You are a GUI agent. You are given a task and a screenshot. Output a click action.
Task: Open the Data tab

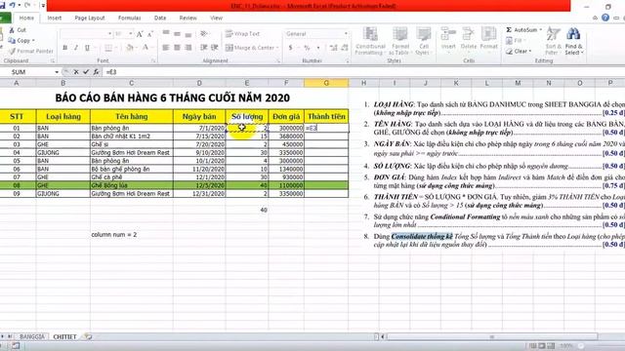click(x=160, y=18)
